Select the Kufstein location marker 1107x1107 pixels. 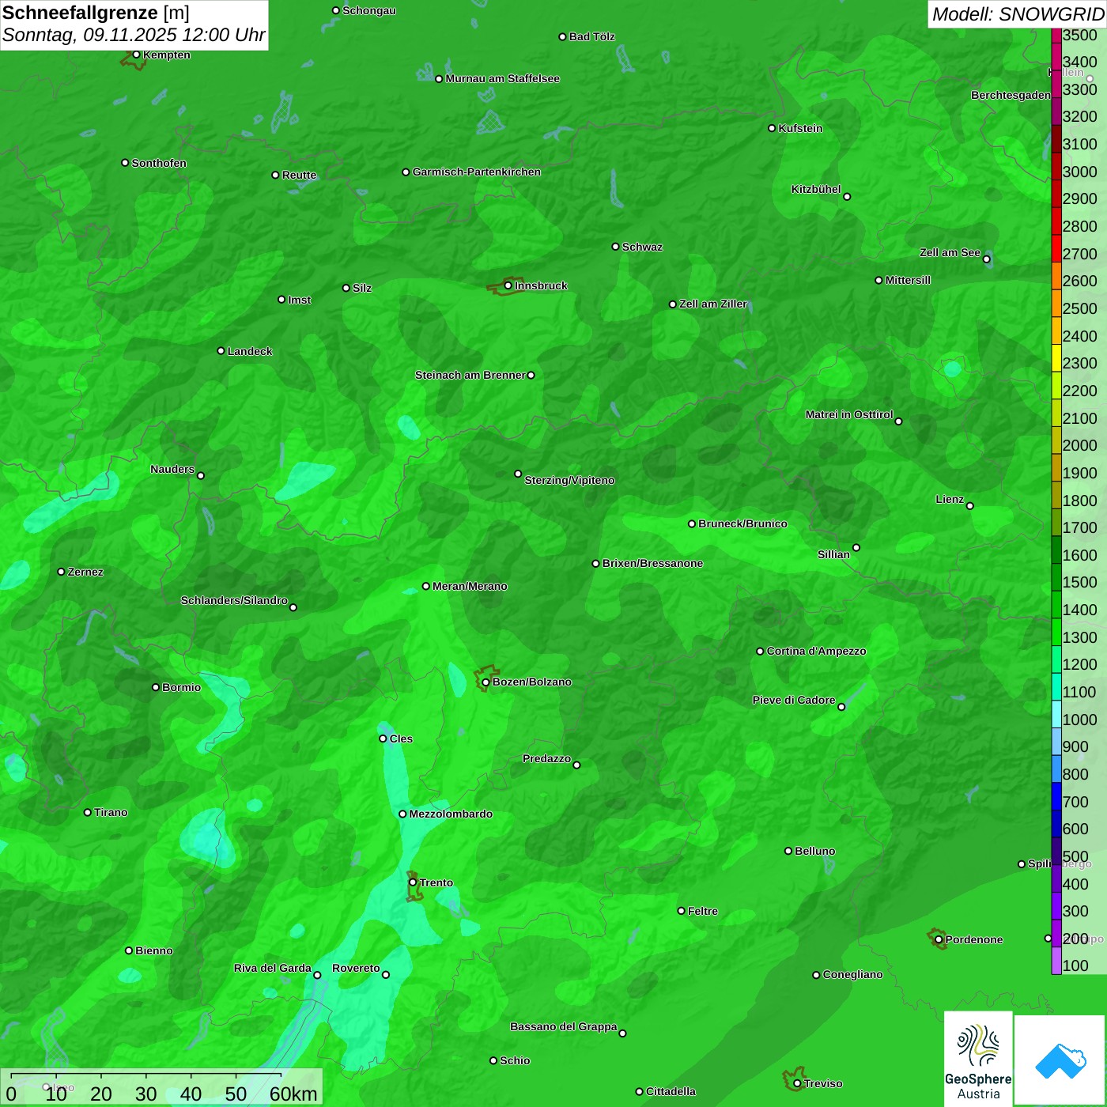[773, 128]
